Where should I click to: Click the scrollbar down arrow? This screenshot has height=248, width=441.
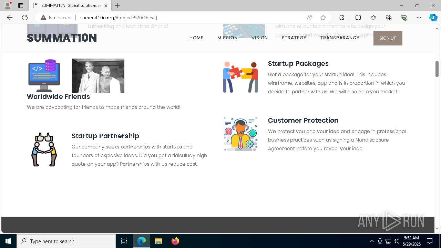[x=437, y=228]
